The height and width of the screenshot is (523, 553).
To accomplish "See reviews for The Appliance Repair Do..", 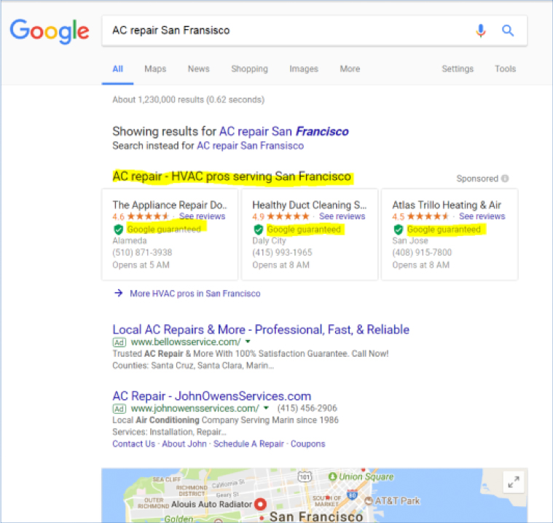I will 202,216.
